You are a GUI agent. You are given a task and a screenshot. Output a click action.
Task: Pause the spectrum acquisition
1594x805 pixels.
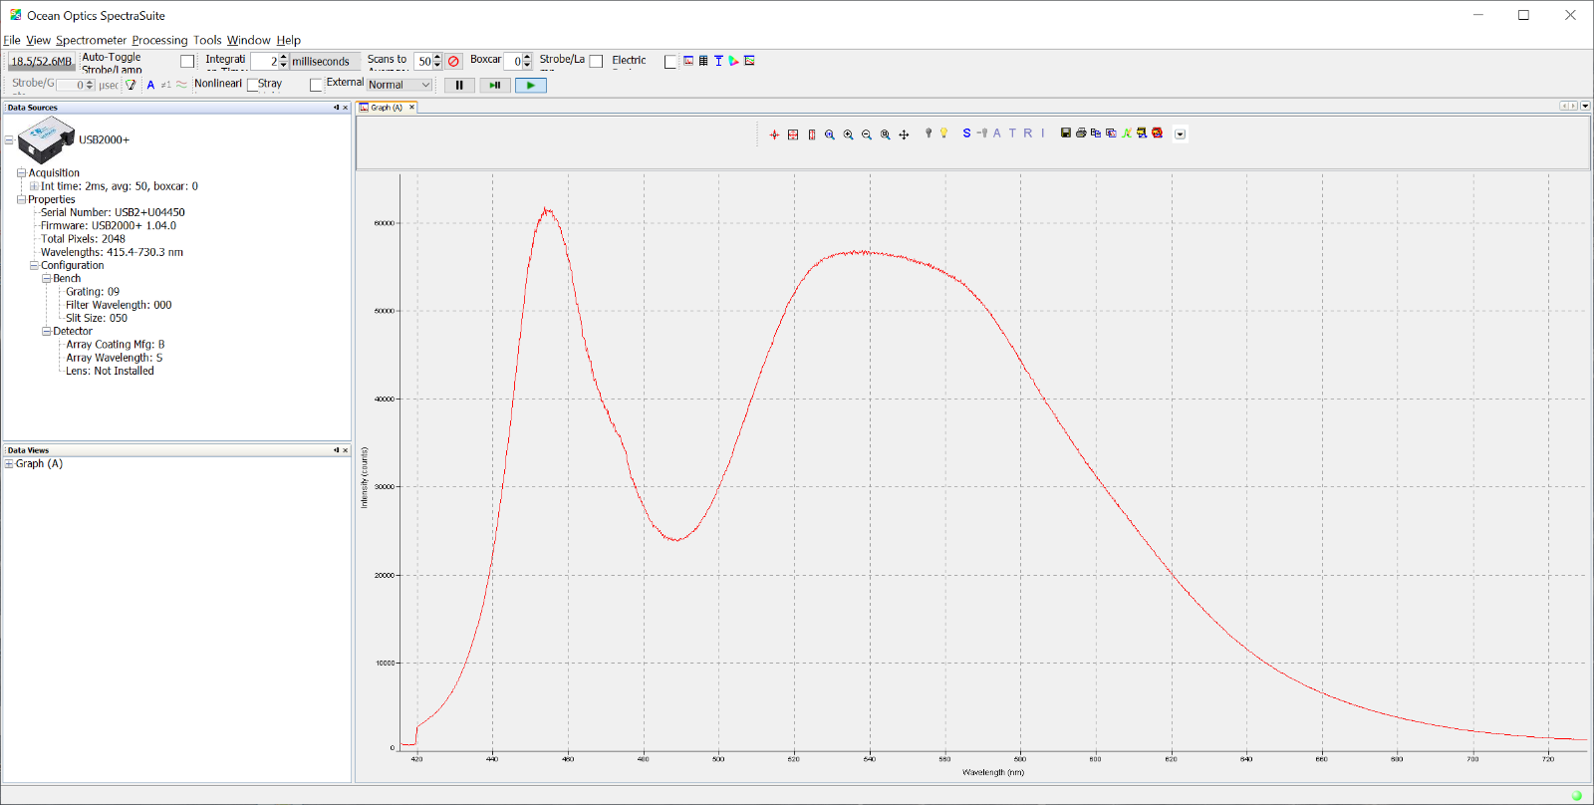click(x=459, y=86)
